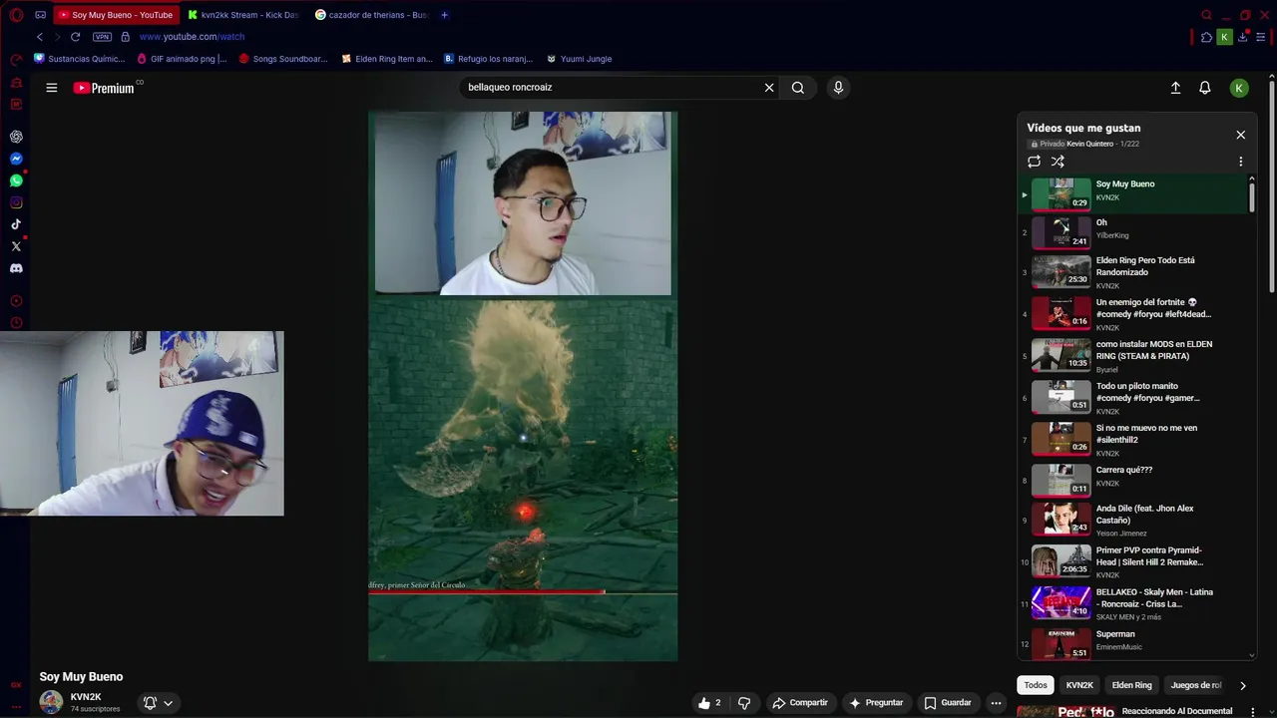Run the YouTube search with magnifier button
Screen dimensions: 1277x718
798,88
